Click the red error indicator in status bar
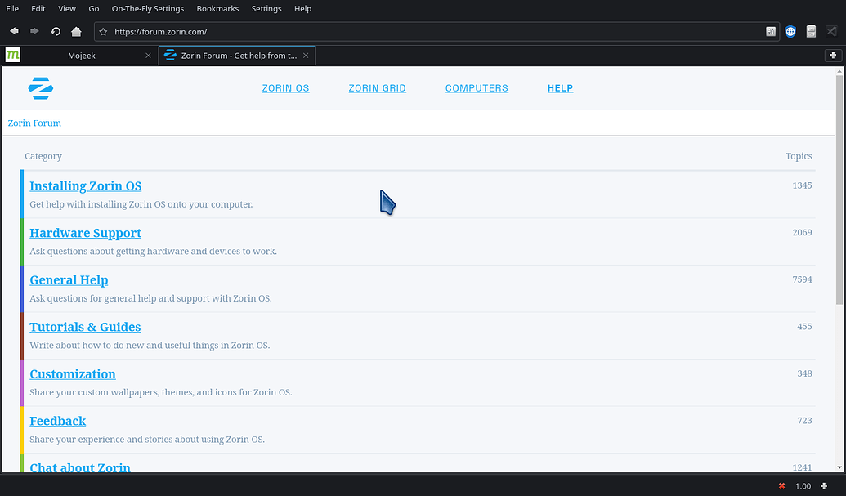 click(781, 485)
